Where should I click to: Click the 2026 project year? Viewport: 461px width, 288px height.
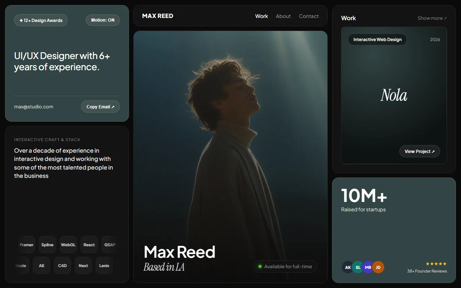(x=435, y=40)
